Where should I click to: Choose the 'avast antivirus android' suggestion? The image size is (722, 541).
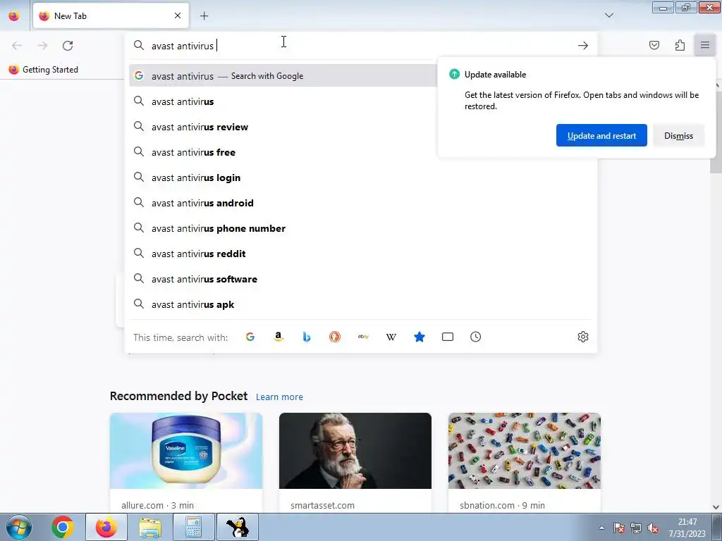[360, 203]
